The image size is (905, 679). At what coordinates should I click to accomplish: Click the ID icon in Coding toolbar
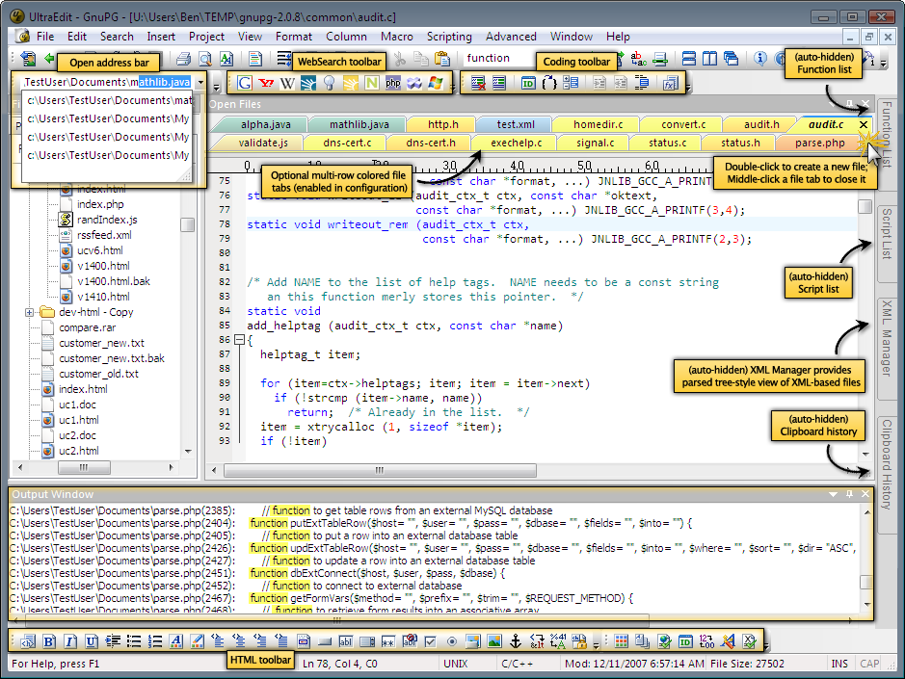[528, 83]
